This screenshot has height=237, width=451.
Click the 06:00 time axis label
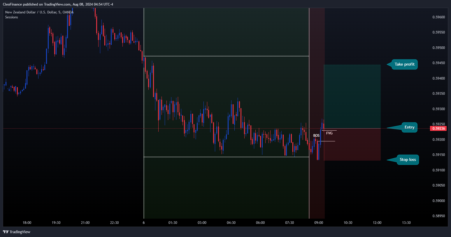[x=260, y=223]
